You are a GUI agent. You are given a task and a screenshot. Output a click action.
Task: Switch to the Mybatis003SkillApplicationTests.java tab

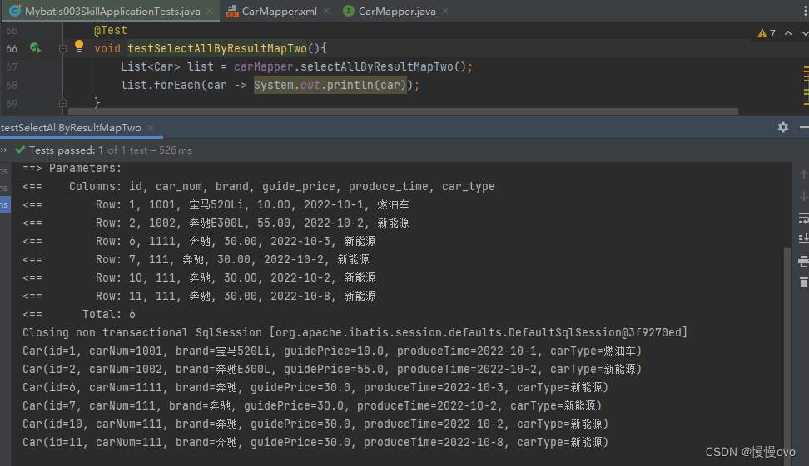pos(112,11)
